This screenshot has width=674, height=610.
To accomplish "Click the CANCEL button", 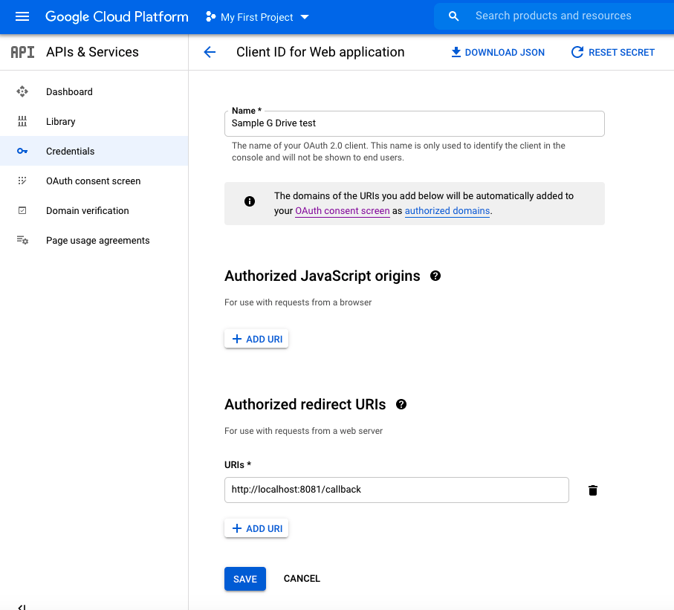I will 302,579.
